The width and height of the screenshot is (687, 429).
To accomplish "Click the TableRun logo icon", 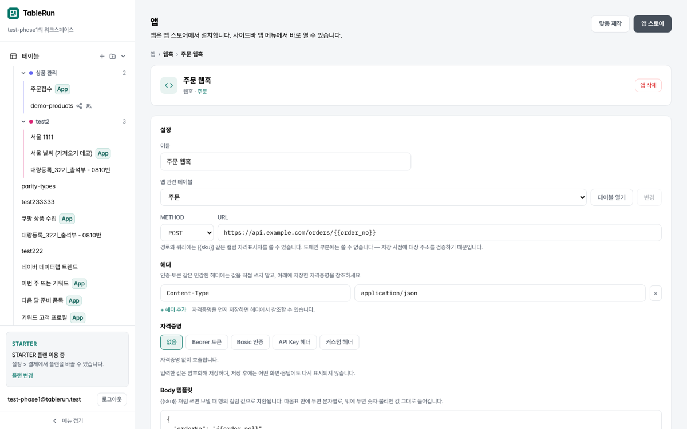I will point(13,13).
